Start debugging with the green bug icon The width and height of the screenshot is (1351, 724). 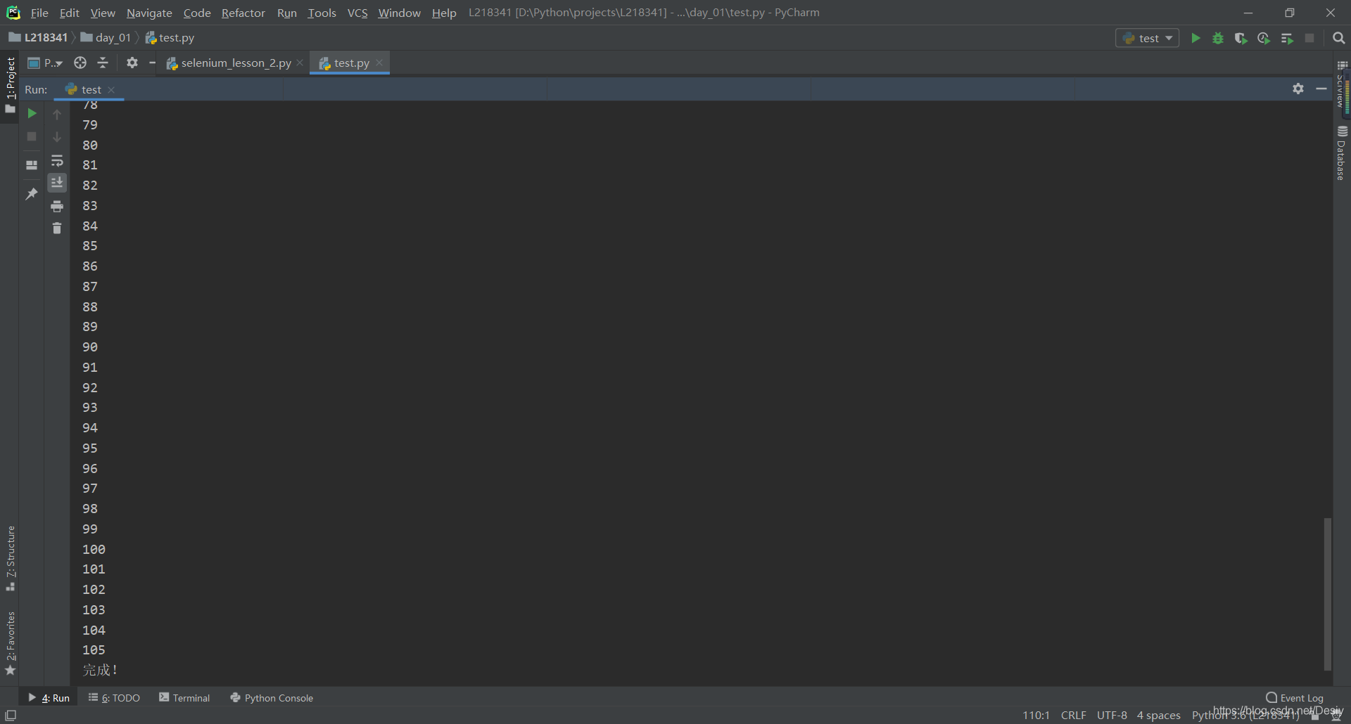1218,38
